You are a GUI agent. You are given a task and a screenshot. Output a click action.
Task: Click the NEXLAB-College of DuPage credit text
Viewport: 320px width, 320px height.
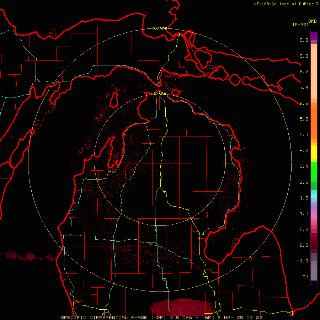pos(284,4)
